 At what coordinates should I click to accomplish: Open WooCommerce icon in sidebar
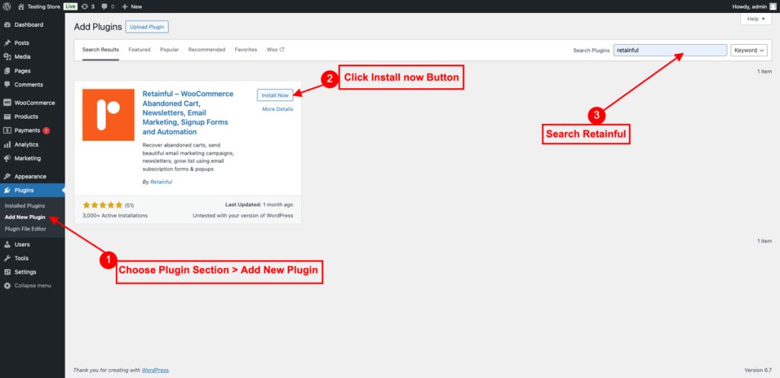pos(7,103)
